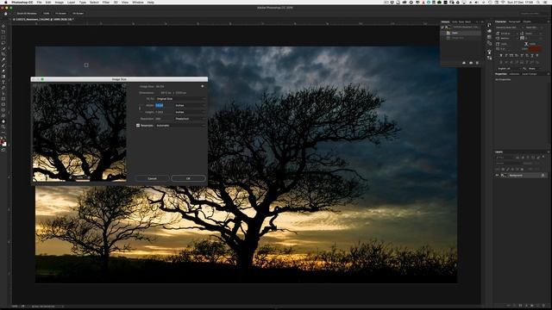The width and height of the screenshot is (552, 310).
Task: Open the Resample method dropdown
Action: (180, 126)
